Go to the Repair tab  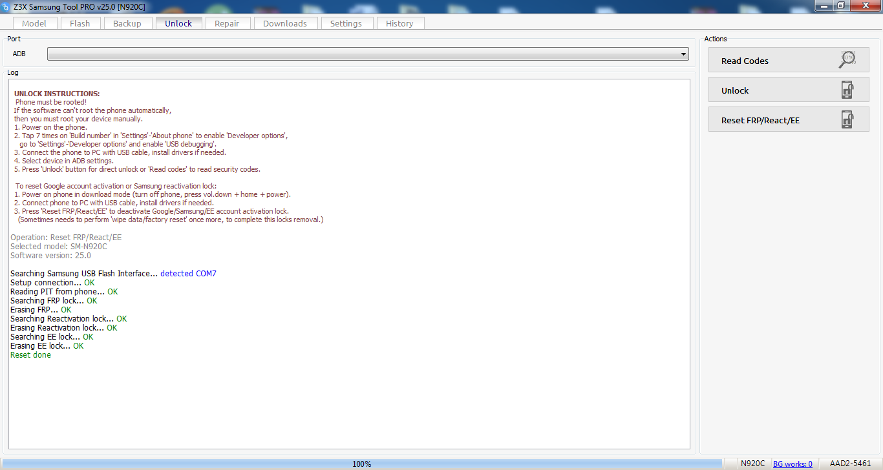tap(227, 23)
